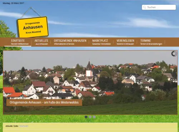
Task: Open the Vereinsleben menu item
Action: pos(125,42)
